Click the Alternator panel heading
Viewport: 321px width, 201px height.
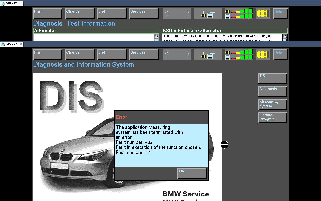tap(96, 31)
